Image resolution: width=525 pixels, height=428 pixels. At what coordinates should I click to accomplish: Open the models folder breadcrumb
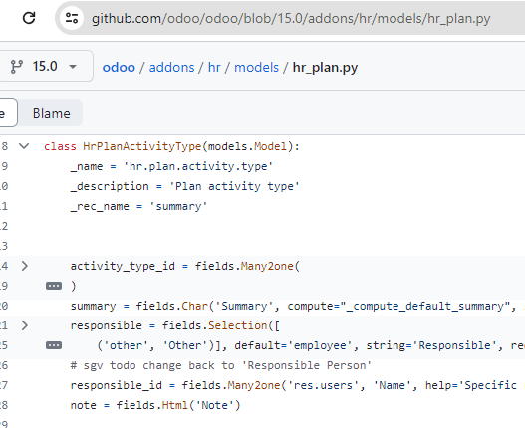tap(256, 68)
